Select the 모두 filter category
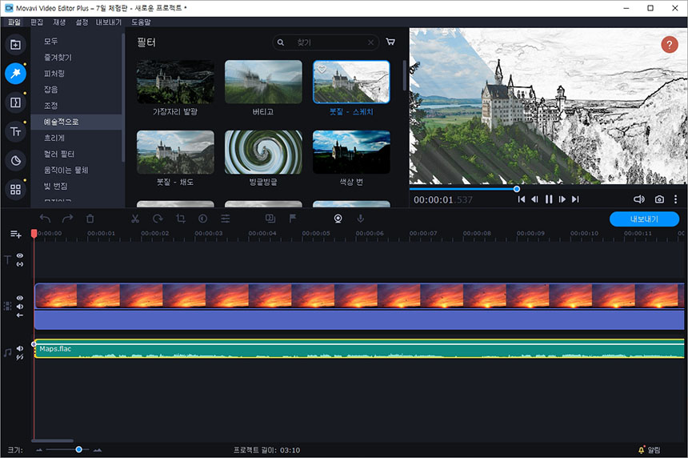 click(76, 41)
